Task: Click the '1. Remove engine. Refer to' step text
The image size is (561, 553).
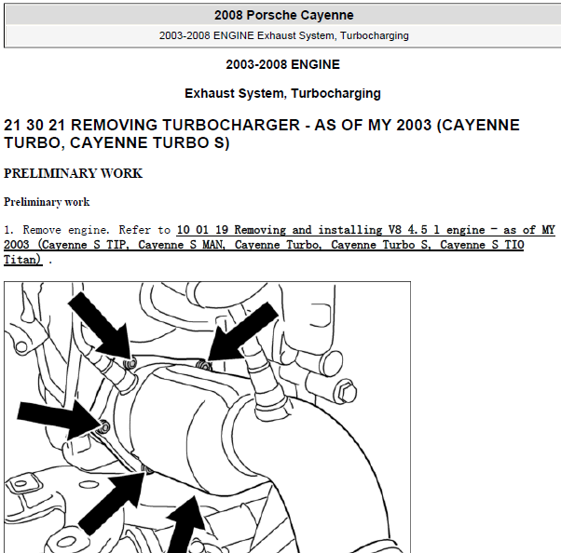Action: point(88,230)
